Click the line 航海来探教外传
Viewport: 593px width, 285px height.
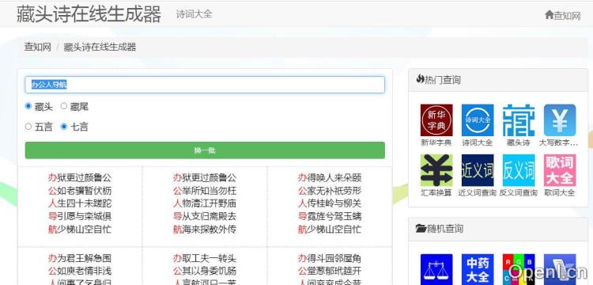click(x=205, y=230)
